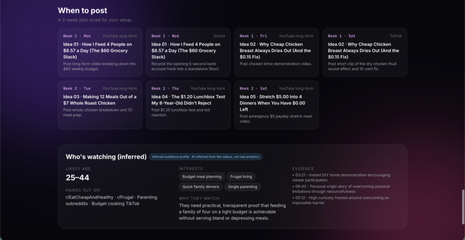
Task: Click 'Recycle the opening 5-second bank account hook' text
Action: (185, 66)
